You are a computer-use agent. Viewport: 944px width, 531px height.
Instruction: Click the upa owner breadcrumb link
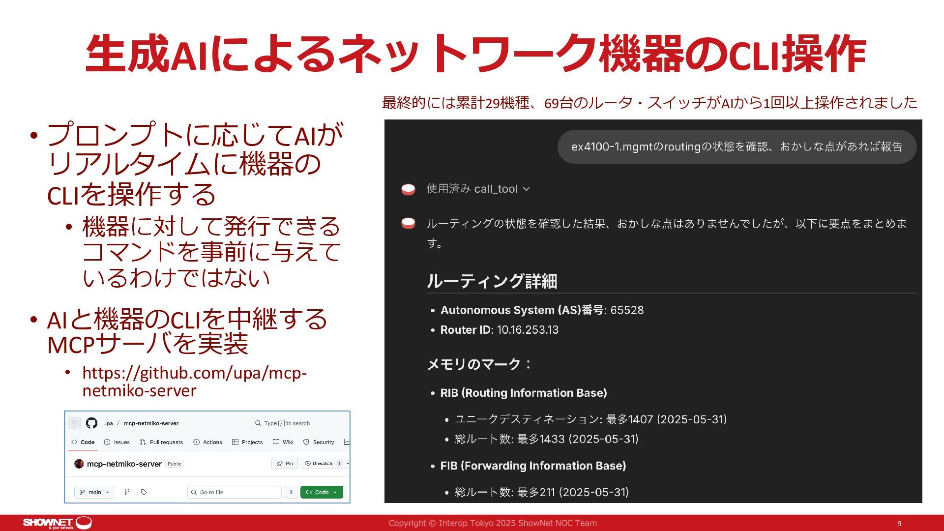pyautogui.click(x=108, y=423)
